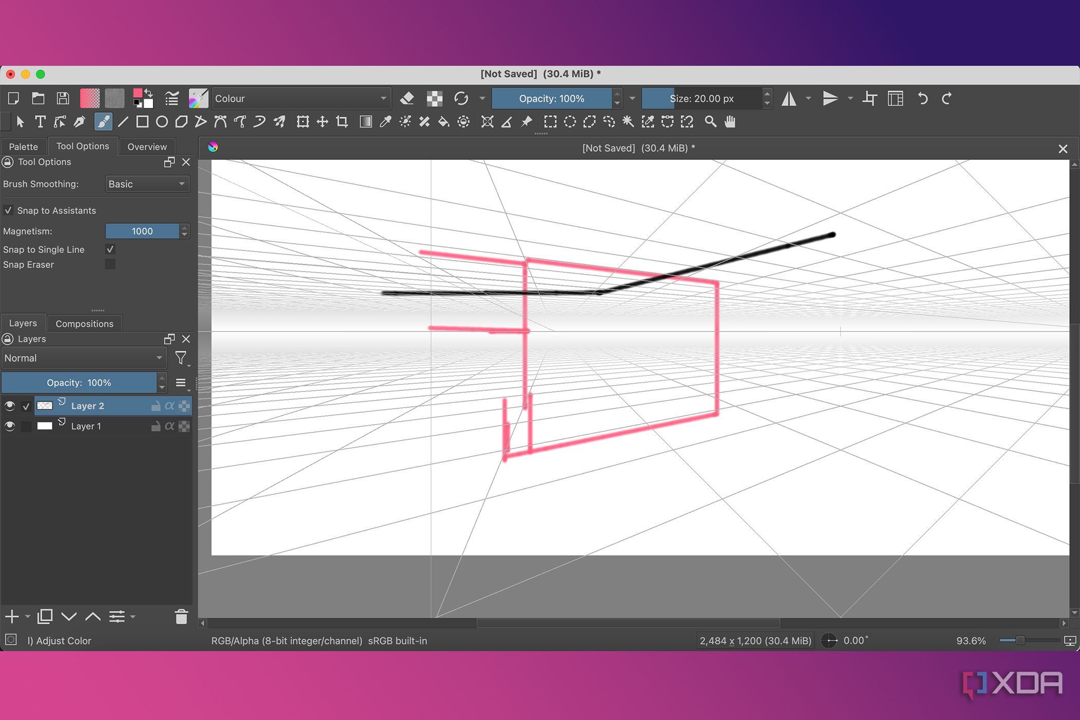
Task: Duplicate the current layer icon
Action: point(45,616)
